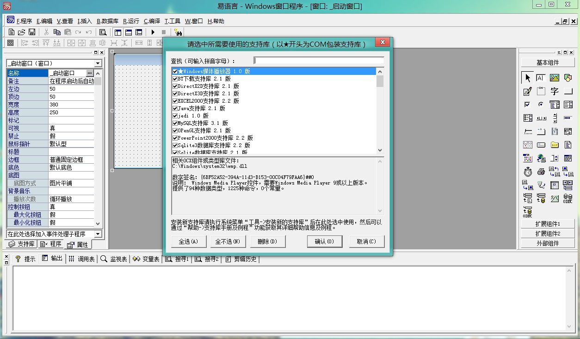Select the arrow pointer tool in component palette
The image size is (580, 339).
coord(528,78)
